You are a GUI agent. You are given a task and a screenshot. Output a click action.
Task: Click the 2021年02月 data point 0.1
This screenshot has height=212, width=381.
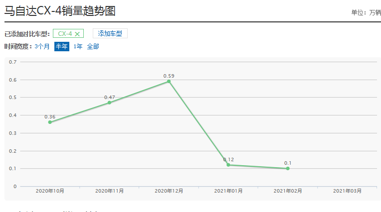288,168
